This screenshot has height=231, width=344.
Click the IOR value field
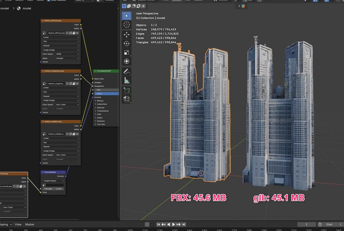pos(106,90)
